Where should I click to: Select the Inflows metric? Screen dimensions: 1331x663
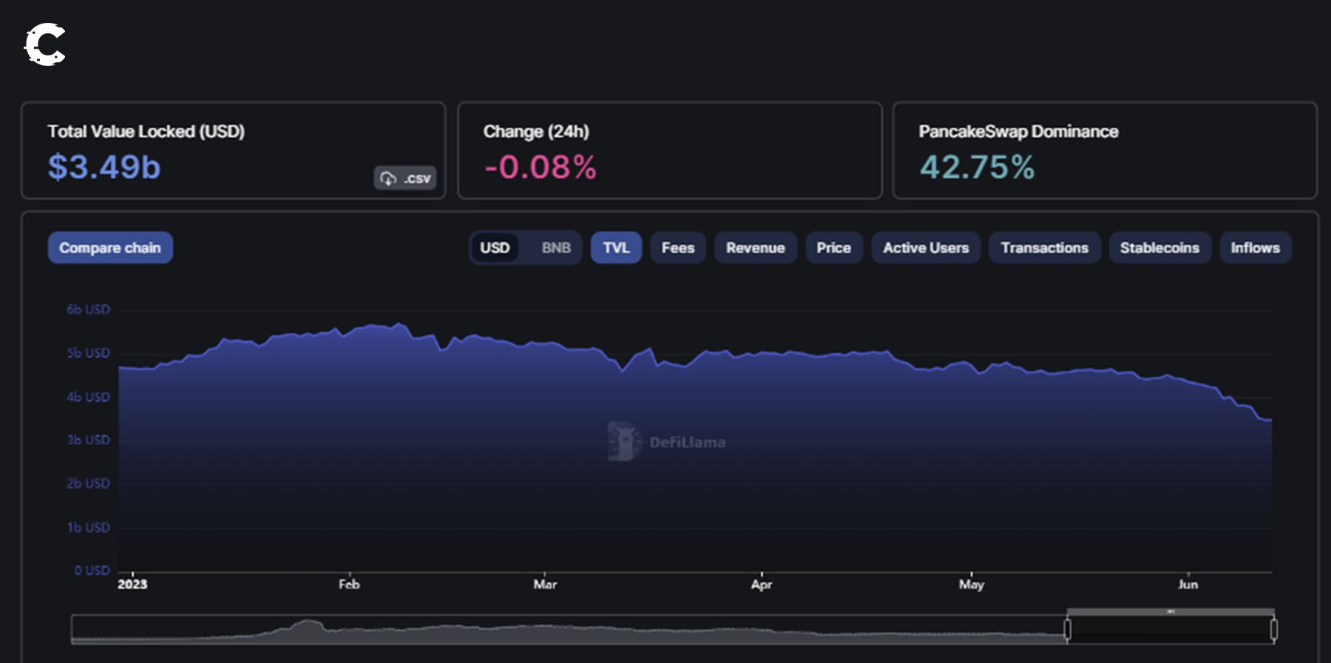pos(1255,248)
